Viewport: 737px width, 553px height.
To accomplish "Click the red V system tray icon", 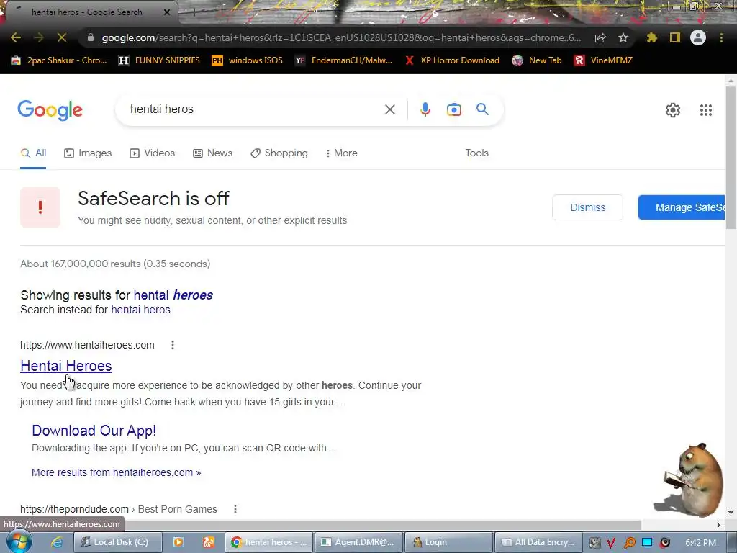I will pos(611,543).
